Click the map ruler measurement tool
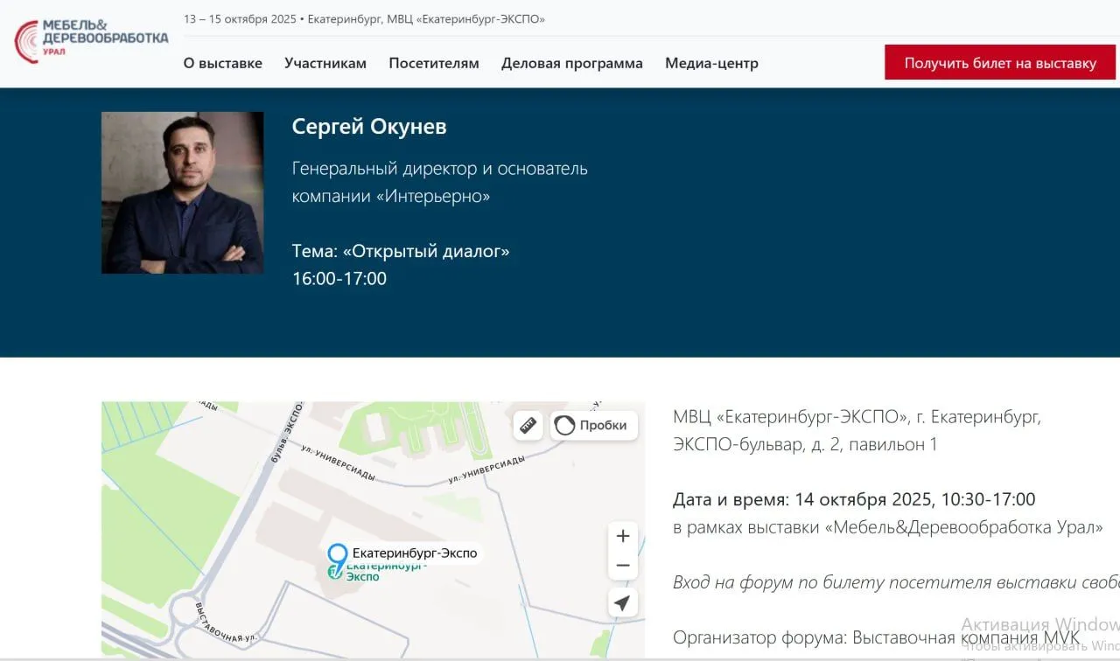The height and width of the screenshot is (661, 1120). point(528,425)
